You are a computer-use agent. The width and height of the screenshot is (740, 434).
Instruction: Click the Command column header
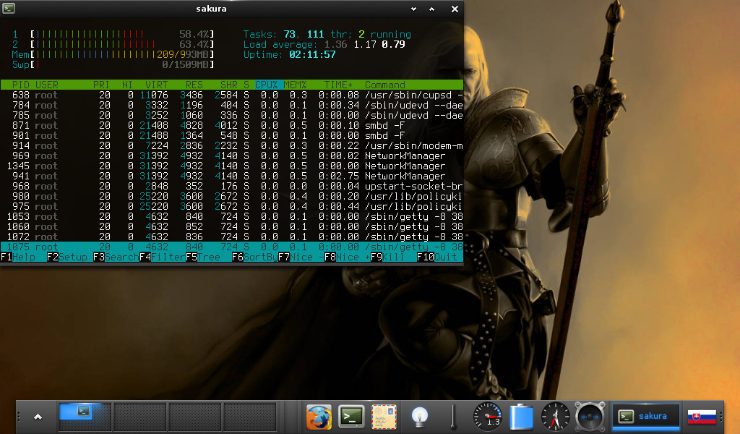pyautogui.click(x=385, y=85)
